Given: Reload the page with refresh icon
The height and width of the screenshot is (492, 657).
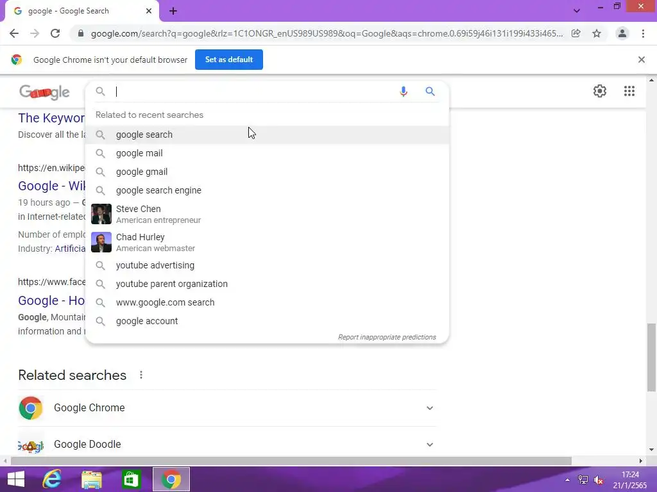Looking at the screenshot, I should [55, 33].
